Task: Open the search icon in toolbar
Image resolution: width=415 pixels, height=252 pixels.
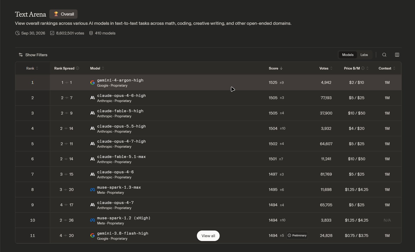Action: pyautogui.click(x=384, y=55)
